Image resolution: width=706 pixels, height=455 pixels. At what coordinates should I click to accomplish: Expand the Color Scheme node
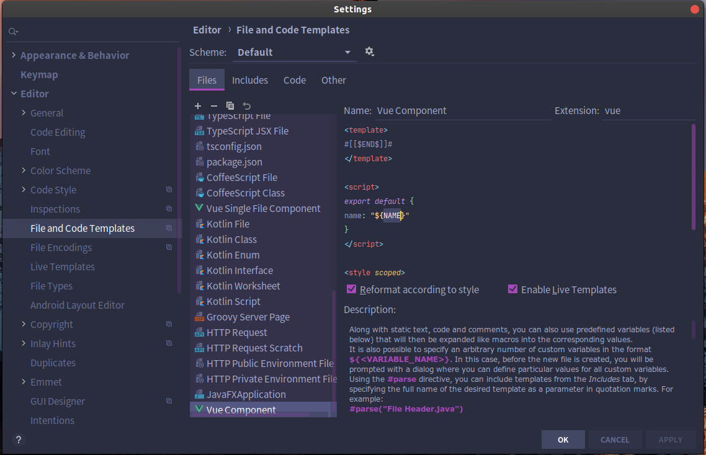click(x=24, y=170)
